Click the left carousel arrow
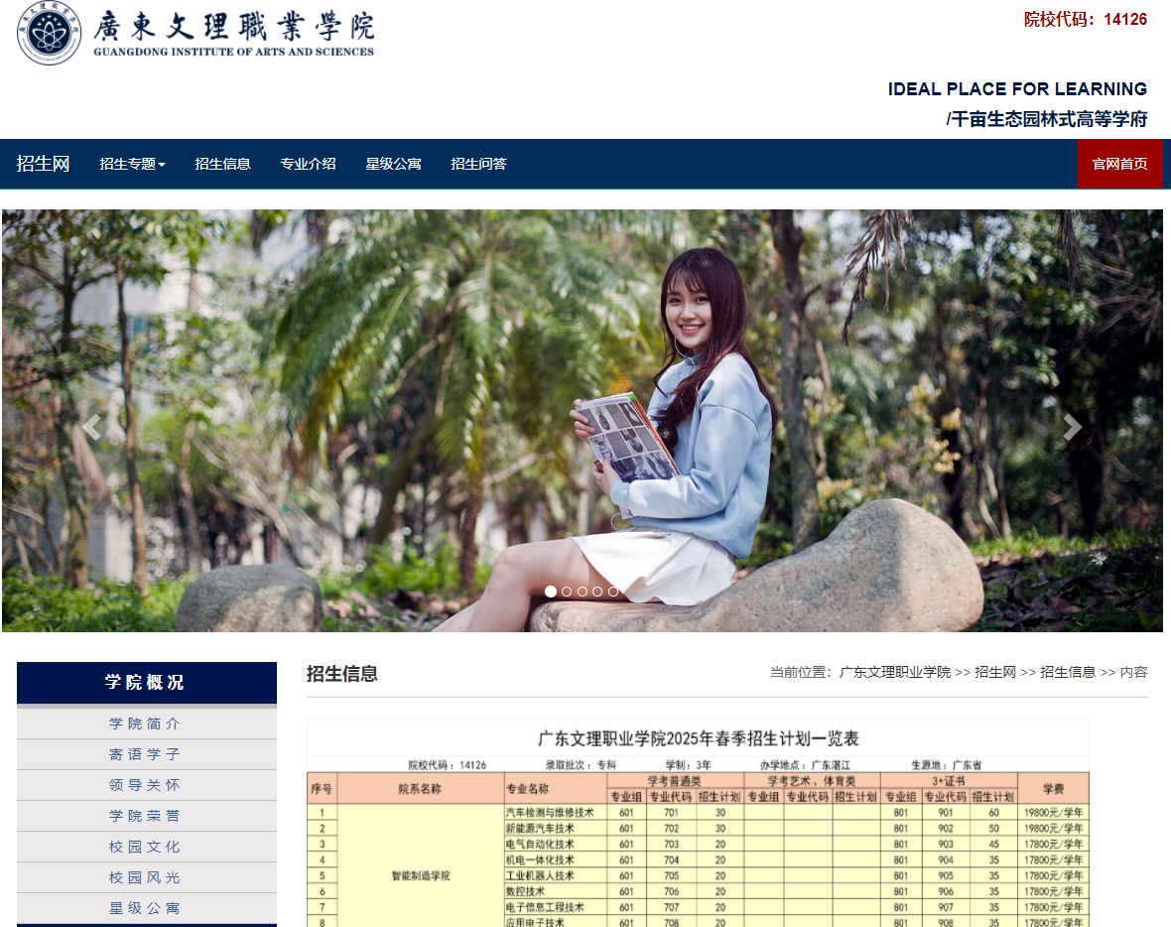1171x927 pixels. (90, 427)
